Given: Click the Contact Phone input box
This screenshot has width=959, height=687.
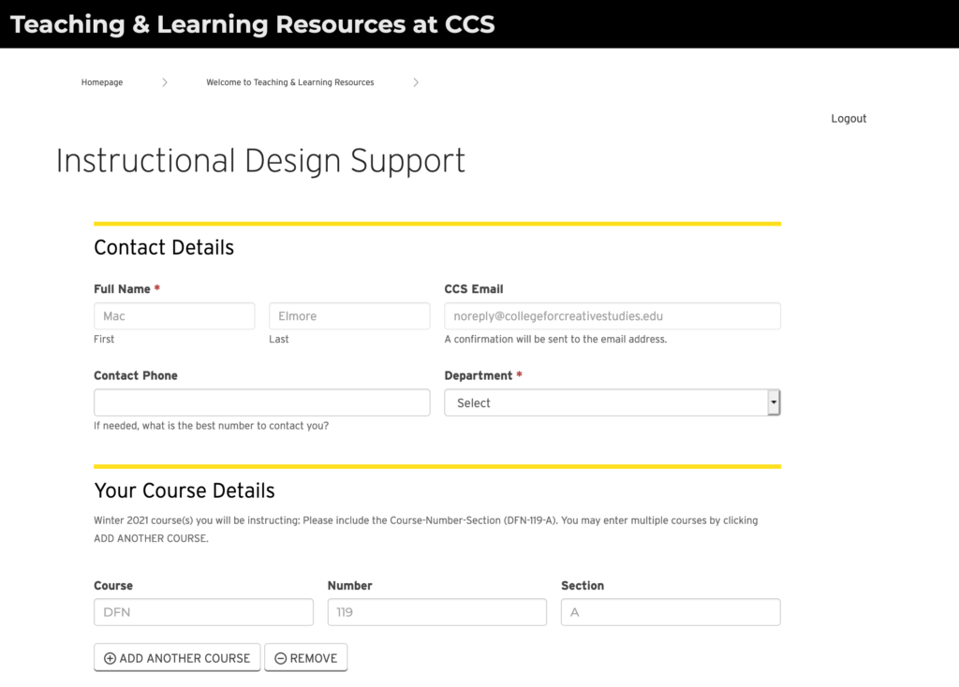Looking at the screenshot, I should (262, 402).
